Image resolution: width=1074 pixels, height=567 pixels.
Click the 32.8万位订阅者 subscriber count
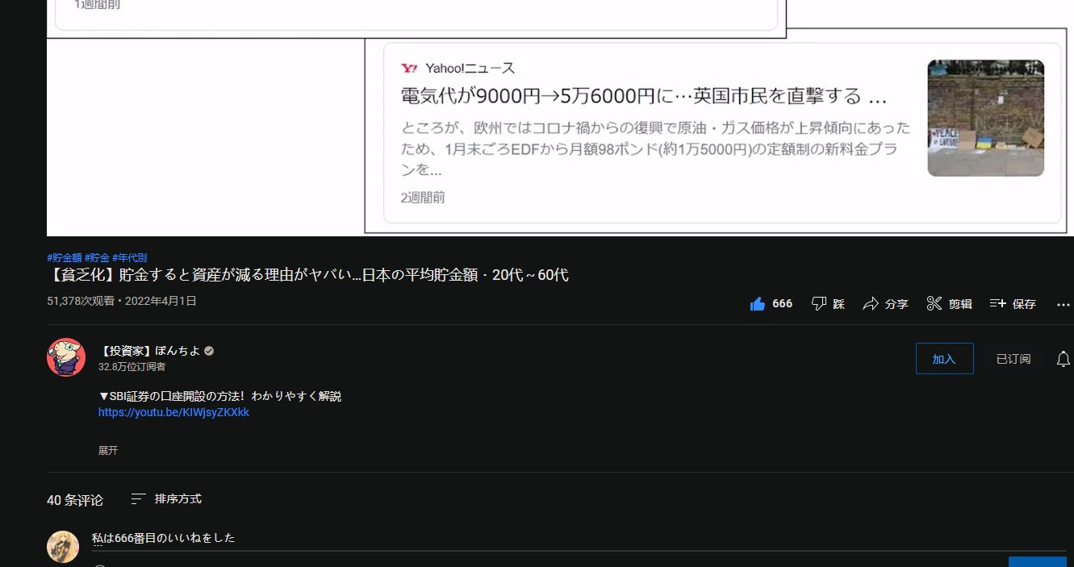pyautogui.click(x=132, y=367)
